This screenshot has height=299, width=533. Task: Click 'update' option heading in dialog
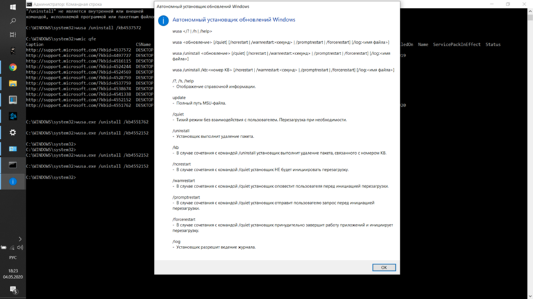pos(179,98)
